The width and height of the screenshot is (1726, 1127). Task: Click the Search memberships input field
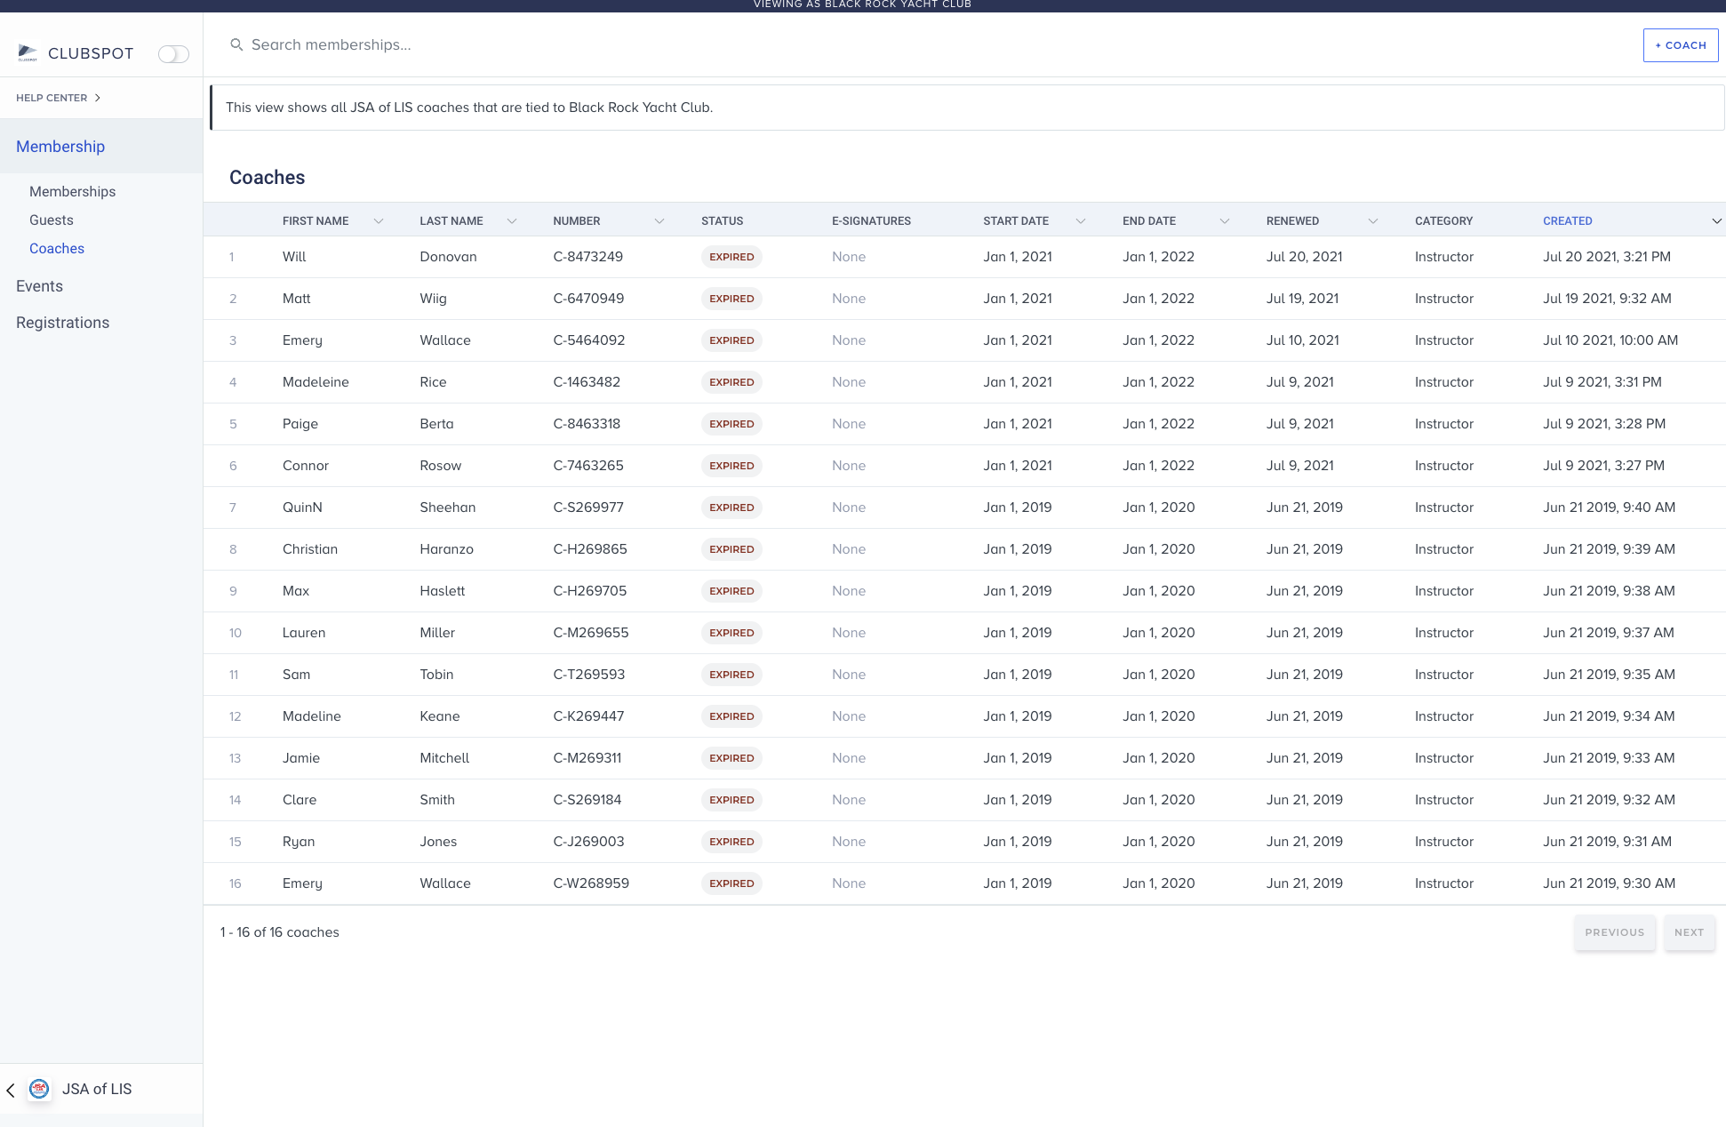click(x=933, y=44)
